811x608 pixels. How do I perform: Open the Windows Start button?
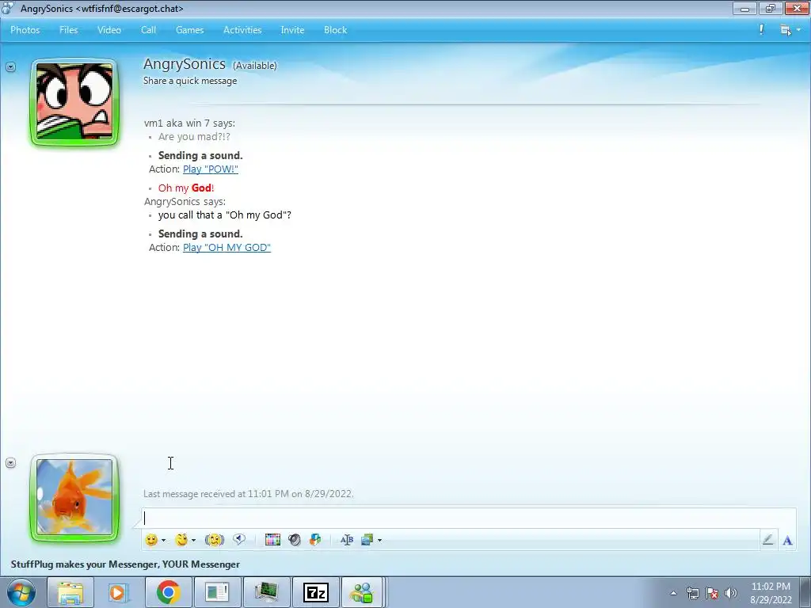[21, 592]
